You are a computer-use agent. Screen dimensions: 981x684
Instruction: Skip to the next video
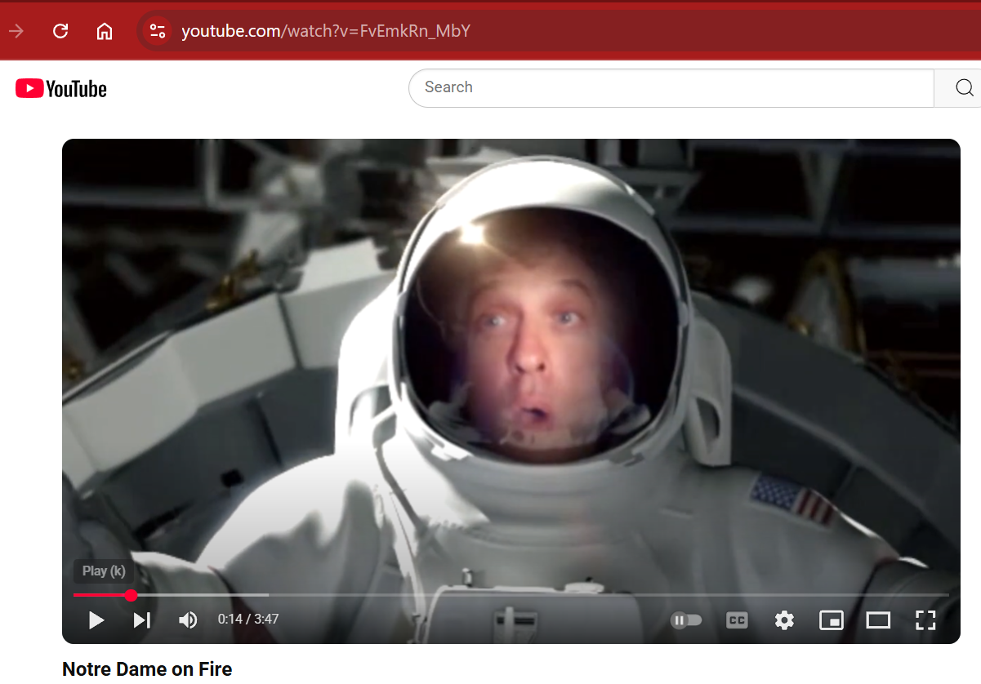142,620
